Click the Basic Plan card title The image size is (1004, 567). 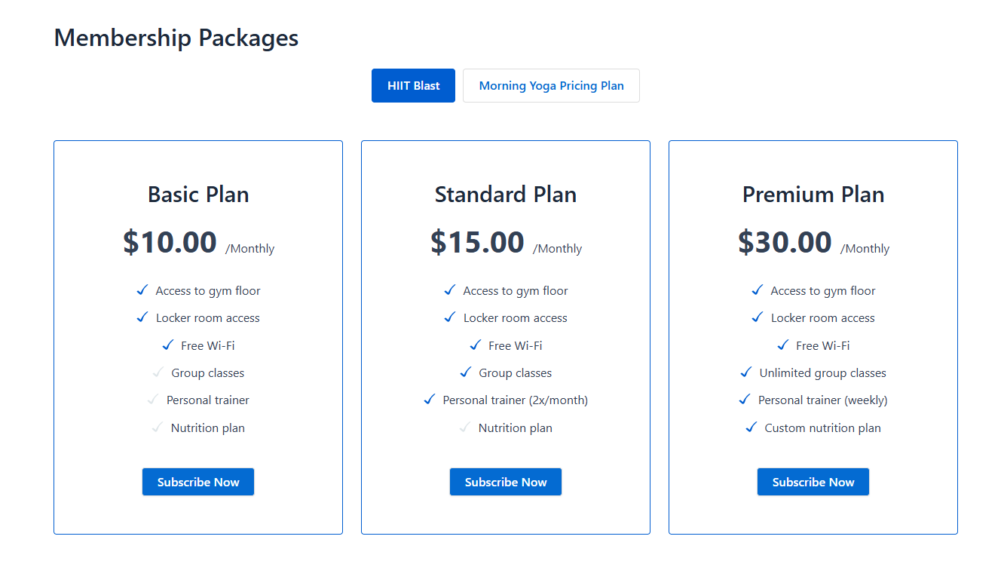pyautogui.click(x=198, y=195)
